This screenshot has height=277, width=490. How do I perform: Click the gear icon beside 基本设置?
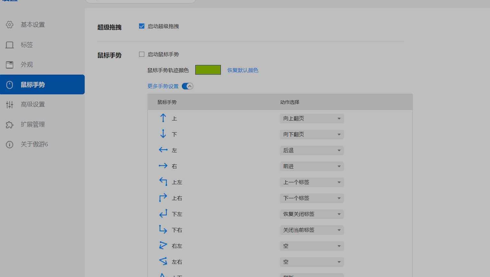[10, 25]
